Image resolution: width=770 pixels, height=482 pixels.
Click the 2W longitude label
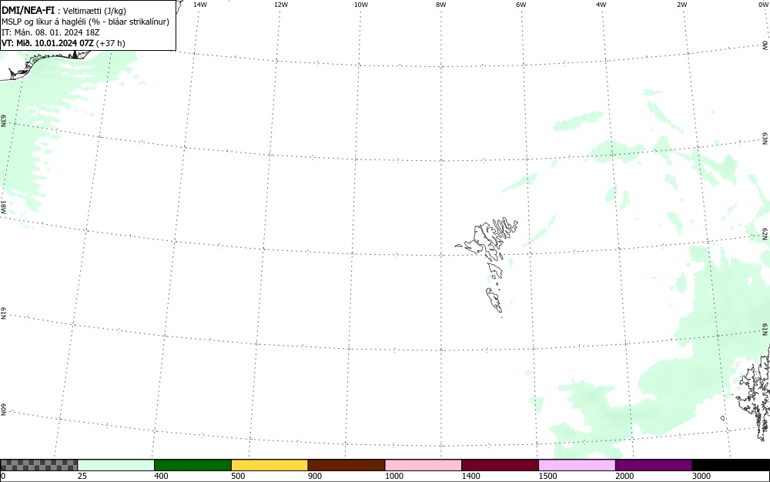(x=681, y=5)
